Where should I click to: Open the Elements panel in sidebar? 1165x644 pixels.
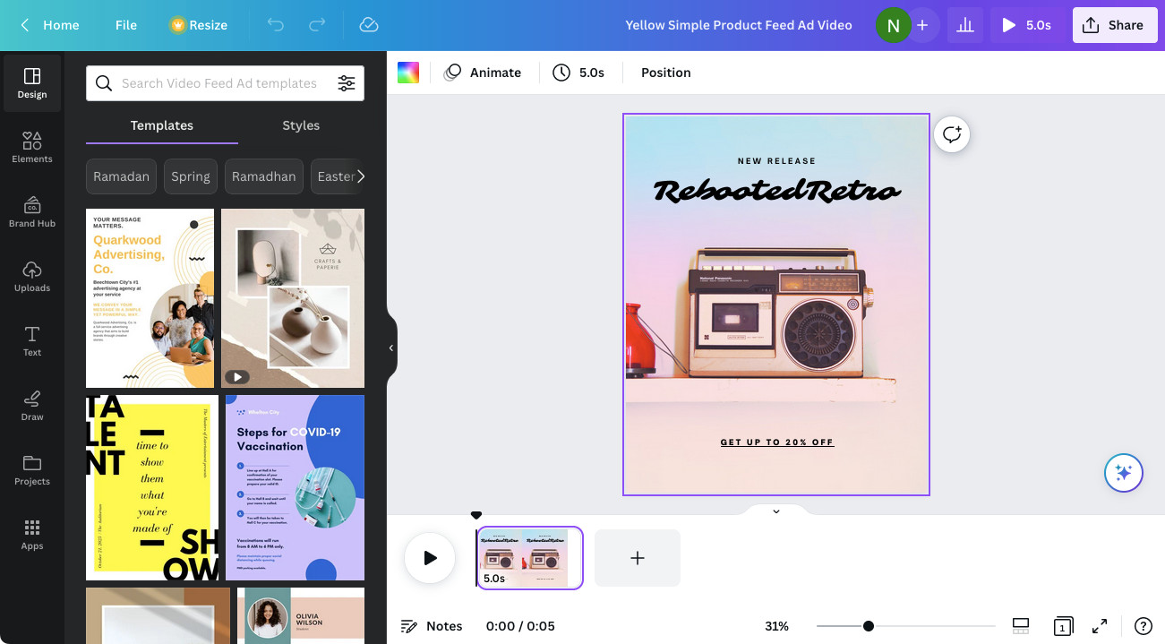point(32,148)
